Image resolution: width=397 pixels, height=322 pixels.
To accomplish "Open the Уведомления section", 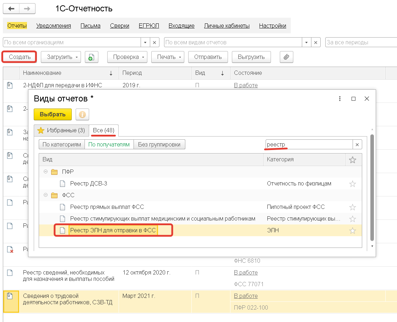I will pyautogui.click(x=54, y=26).
